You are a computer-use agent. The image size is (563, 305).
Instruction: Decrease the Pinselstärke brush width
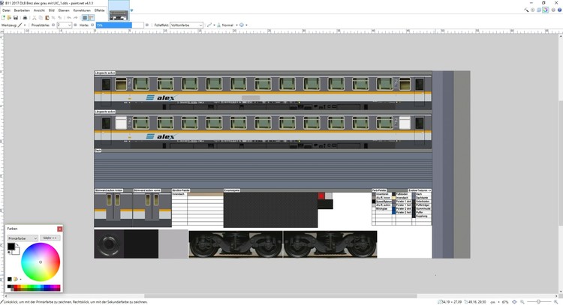(53, 25)
